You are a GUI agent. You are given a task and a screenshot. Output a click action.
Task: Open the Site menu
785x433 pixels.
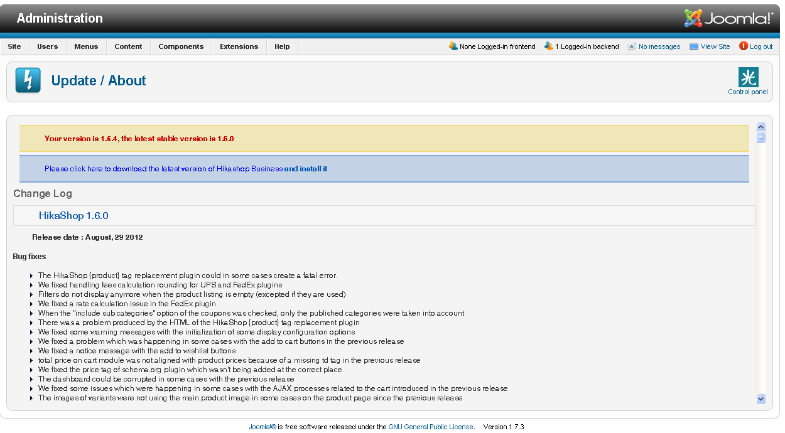(14, 46)
